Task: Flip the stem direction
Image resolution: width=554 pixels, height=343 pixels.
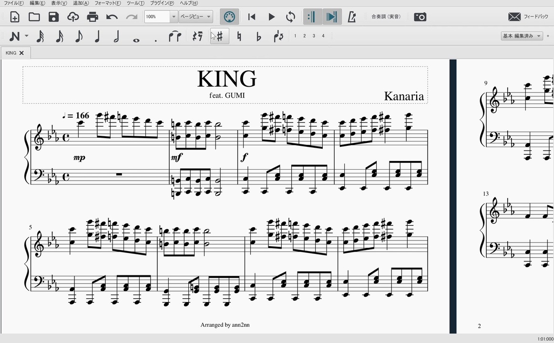Action: coord(278,36)
